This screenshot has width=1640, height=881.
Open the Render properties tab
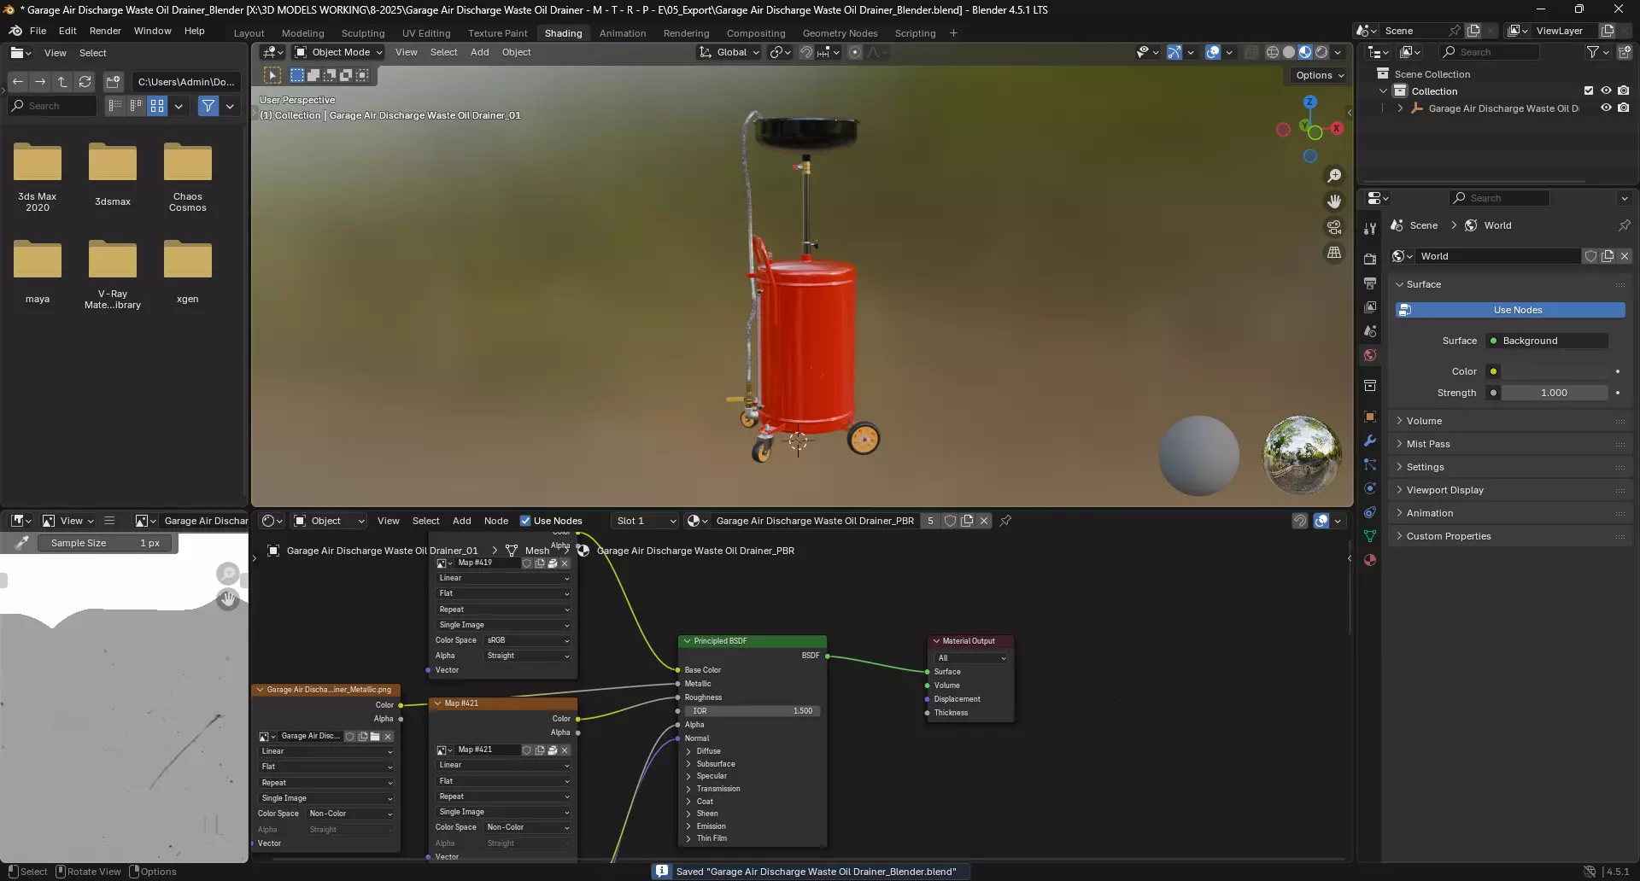pos(1370,260)
